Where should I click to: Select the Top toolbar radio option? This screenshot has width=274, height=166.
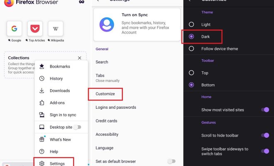click(191, 73)
